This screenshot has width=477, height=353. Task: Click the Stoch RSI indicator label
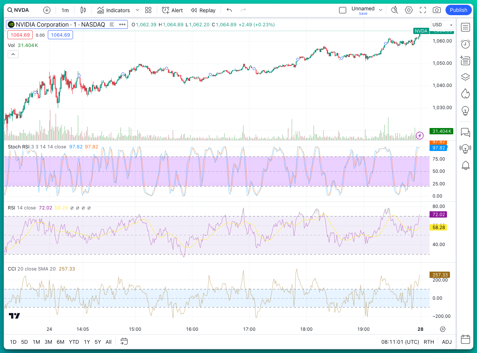(19, 147)
